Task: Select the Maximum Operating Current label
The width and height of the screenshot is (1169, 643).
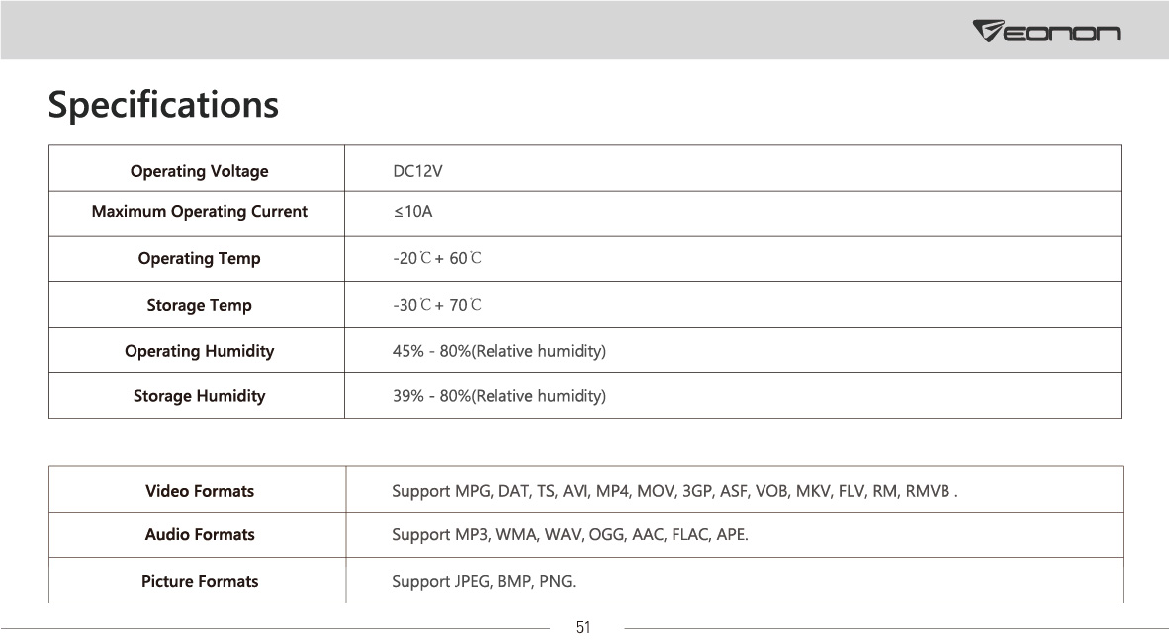Action: pos(199,212)
